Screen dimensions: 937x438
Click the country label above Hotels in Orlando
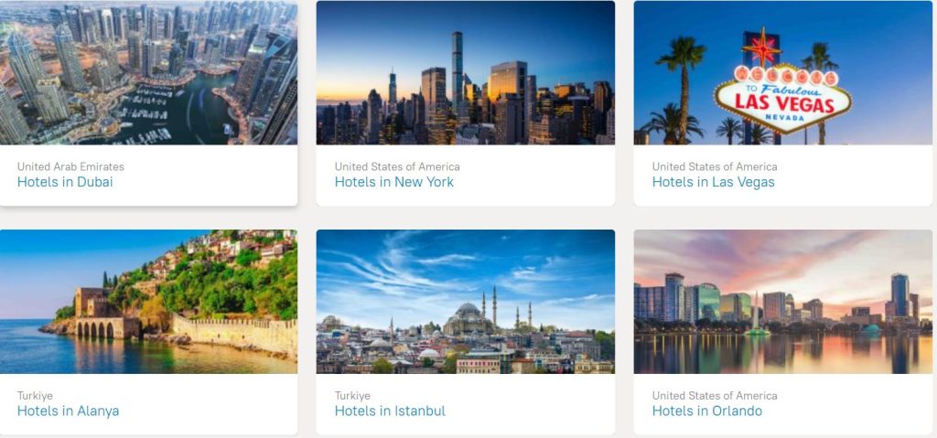pos(714,396)
